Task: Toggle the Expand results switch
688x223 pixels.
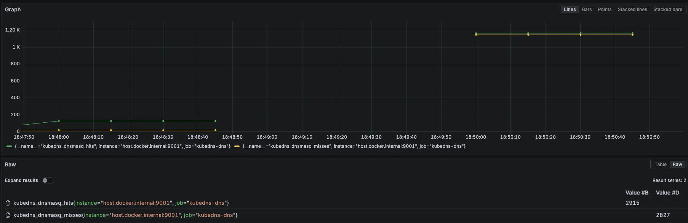Action: tap(48, 180)
